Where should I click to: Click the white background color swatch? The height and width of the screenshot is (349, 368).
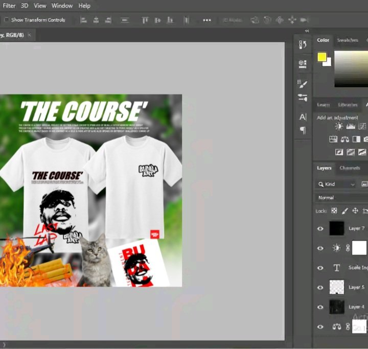pos(328,62)
